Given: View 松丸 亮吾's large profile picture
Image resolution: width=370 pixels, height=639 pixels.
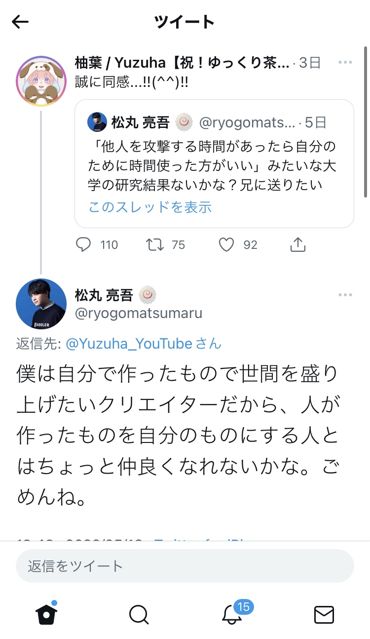Looking at the screenshot, I should [41, 304].
